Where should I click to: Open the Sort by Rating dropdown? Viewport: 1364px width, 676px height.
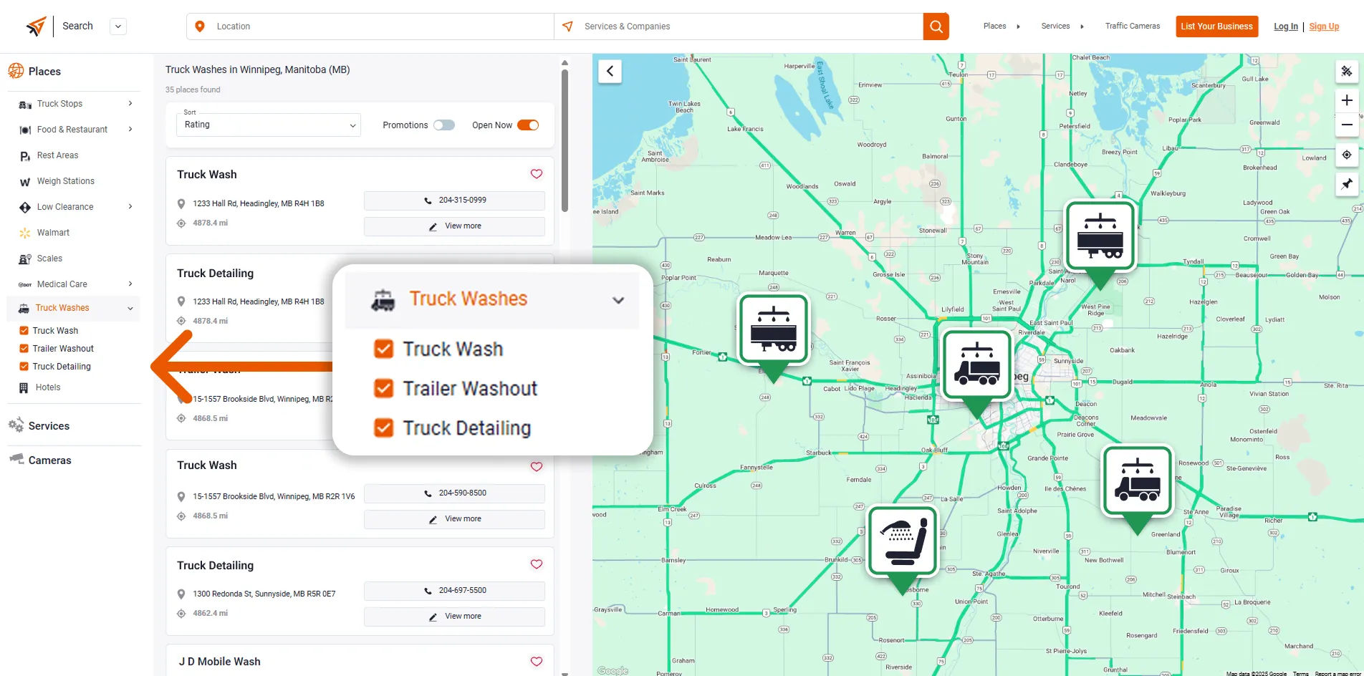click(x=269, y=125)
